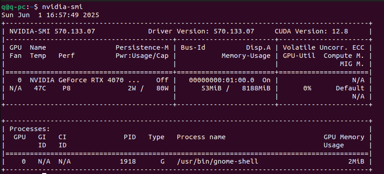384x174 pixels.
Task: Click the 53MiB memory usage value
Action: (211, 88)
